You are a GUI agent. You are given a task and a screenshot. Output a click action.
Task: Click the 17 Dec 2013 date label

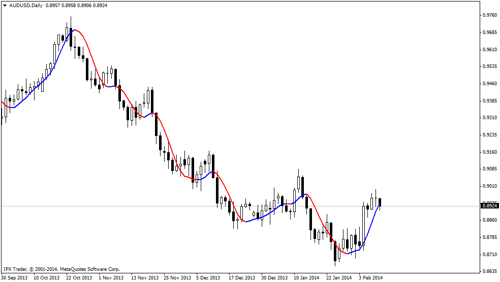click(x=242, y=278)
